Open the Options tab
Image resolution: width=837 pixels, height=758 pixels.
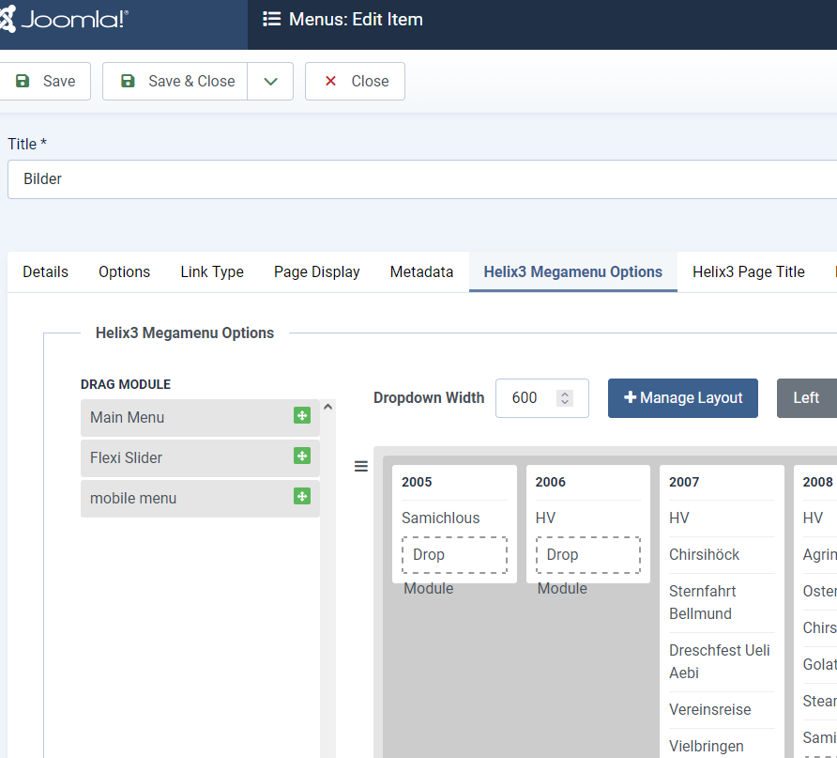pos(124,272)
